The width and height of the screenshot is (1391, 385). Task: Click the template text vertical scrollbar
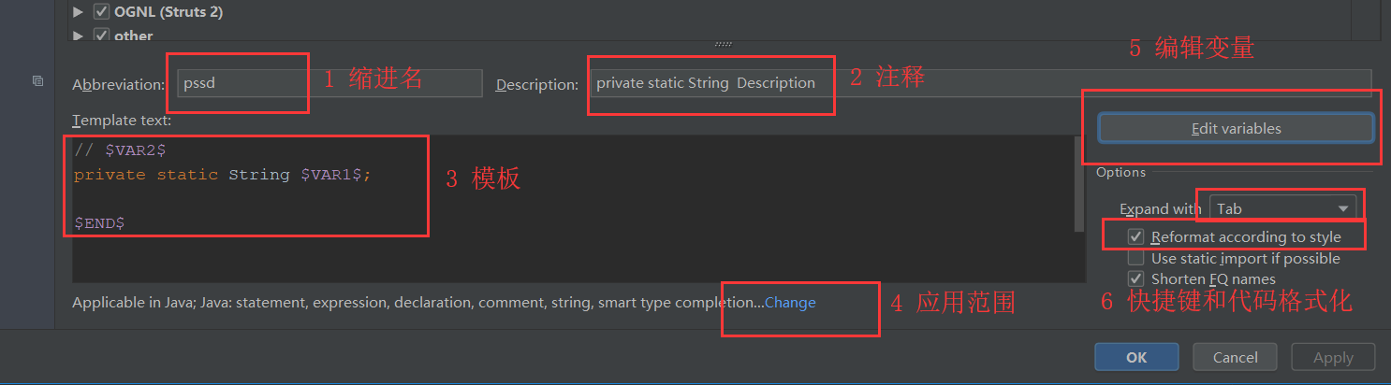(x=1080, y=182)
